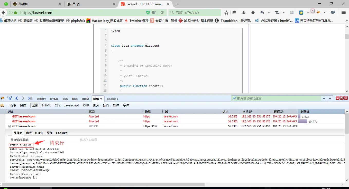
Task: Open the phpinfo() bookmark
Action: pos(75,21)
